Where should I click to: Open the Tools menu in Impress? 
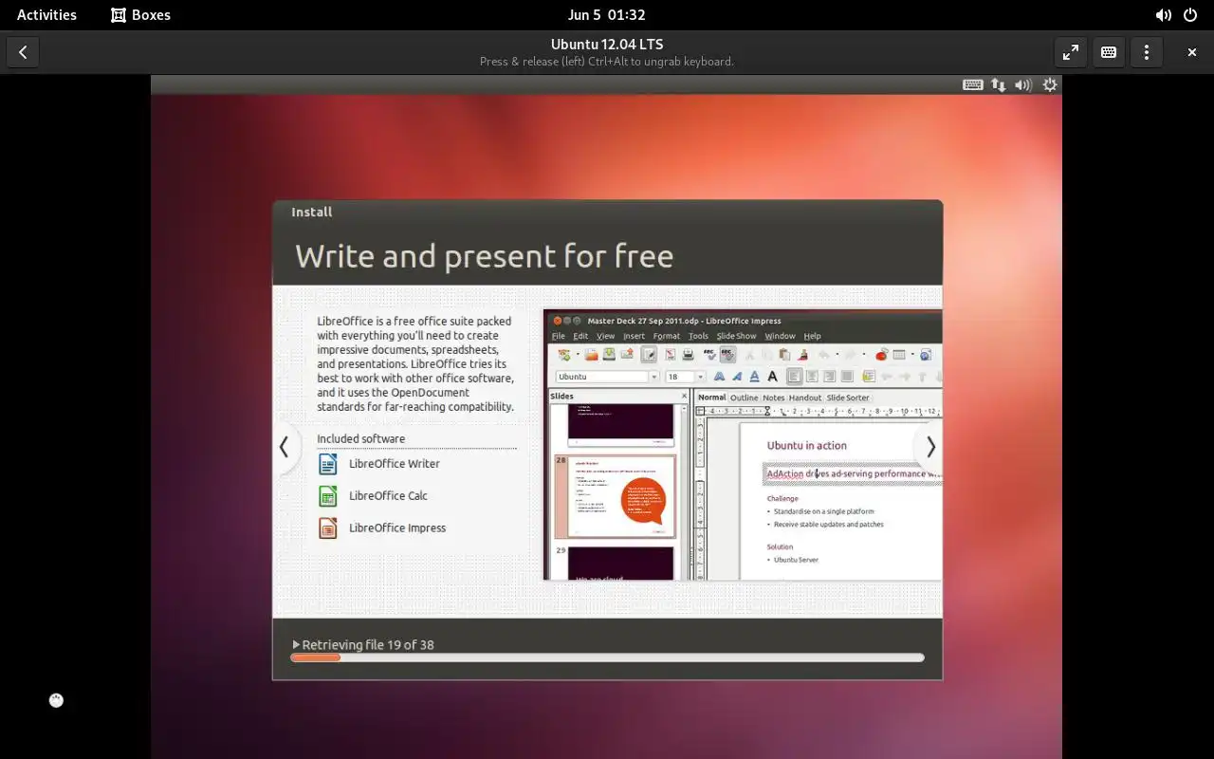click(x=698, y=336)
